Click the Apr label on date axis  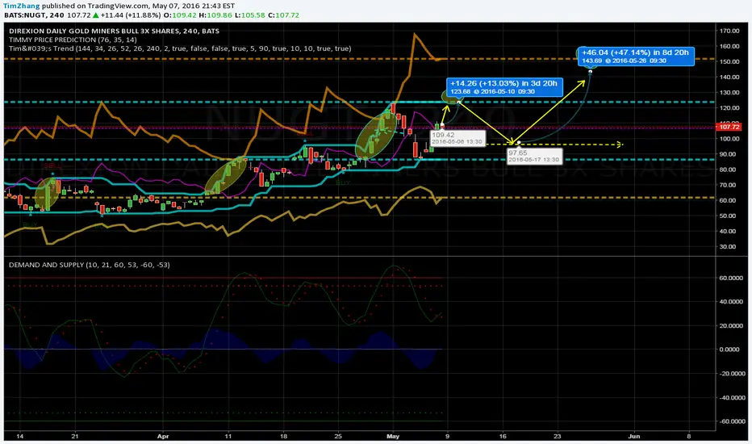pyautogui.click(x=164, y=436)
